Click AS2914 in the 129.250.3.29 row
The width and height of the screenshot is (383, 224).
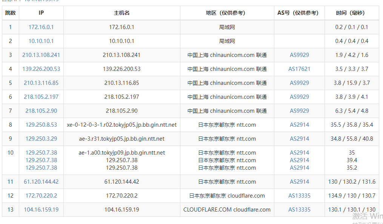[x=299, y=139]
